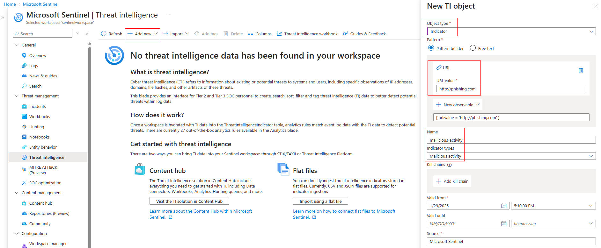Click the Columns toolbar icon
601x248 pixels.
(x=251, y=34)
